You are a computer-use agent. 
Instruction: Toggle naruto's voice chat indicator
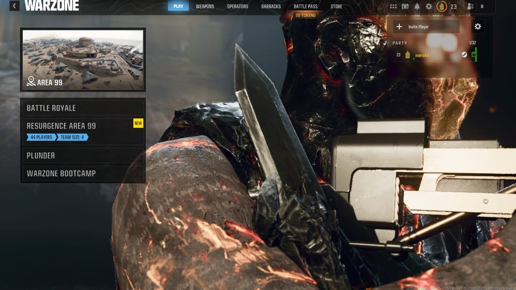[475, 55]
